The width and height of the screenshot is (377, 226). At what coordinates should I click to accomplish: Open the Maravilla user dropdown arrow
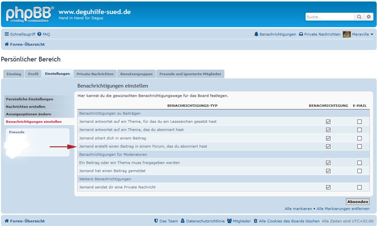click(x=372, y=34)
